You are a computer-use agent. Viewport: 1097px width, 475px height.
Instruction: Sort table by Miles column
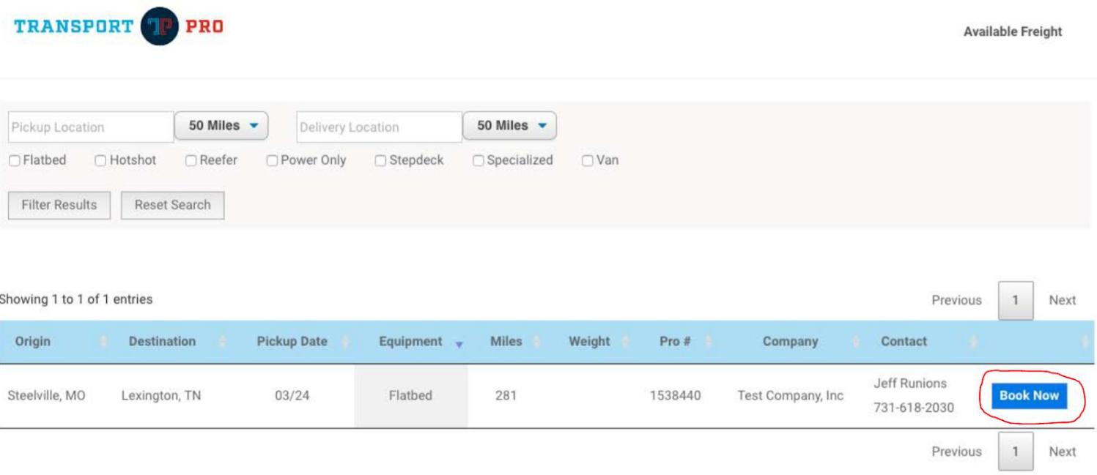point(506,341)
